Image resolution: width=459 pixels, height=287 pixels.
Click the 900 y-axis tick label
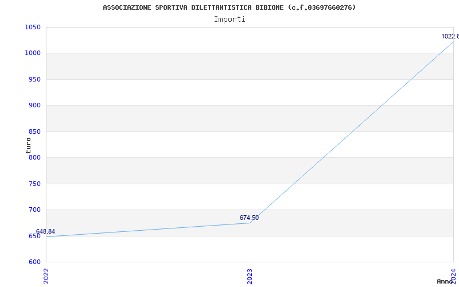tap(34, 106)
